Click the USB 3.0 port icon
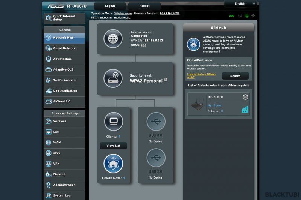The image size is (301, 200). click(x=156, y=122)
